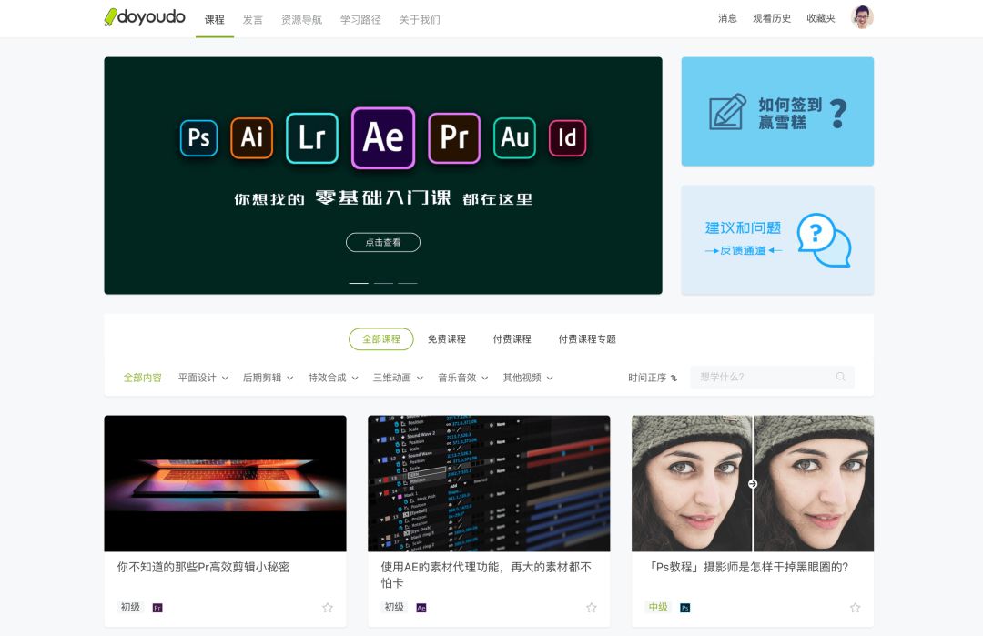Click the Au Audition icon in banner
This screenshot has width=983, height=636.
[x=514, y=138]
